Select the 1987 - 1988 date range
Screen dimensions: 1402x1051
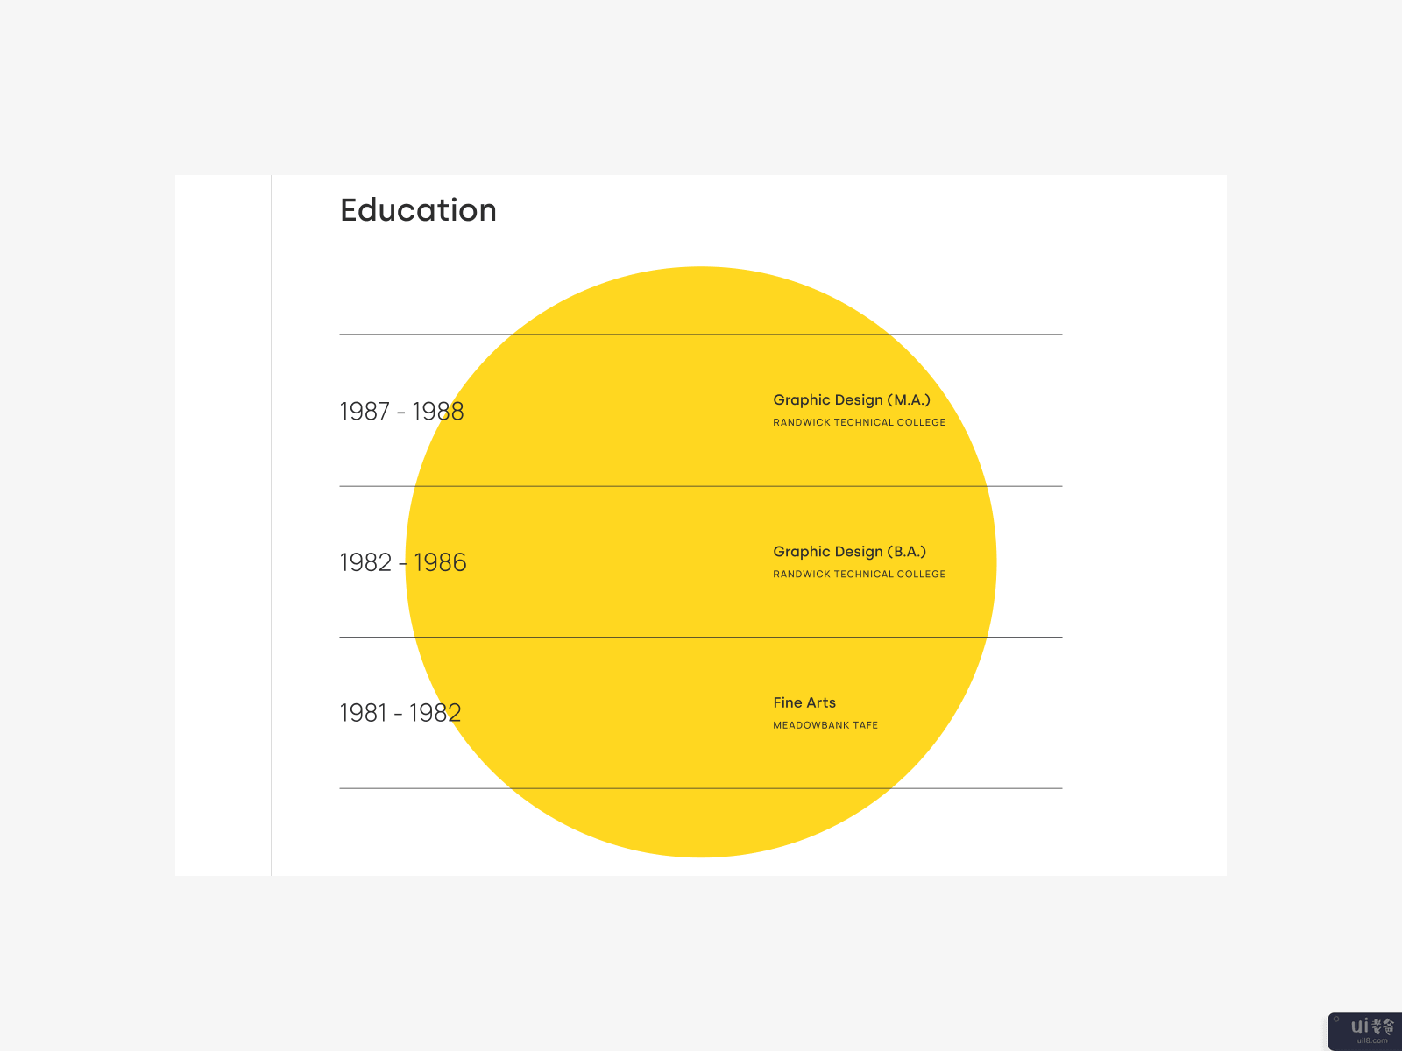pos(401,411)
